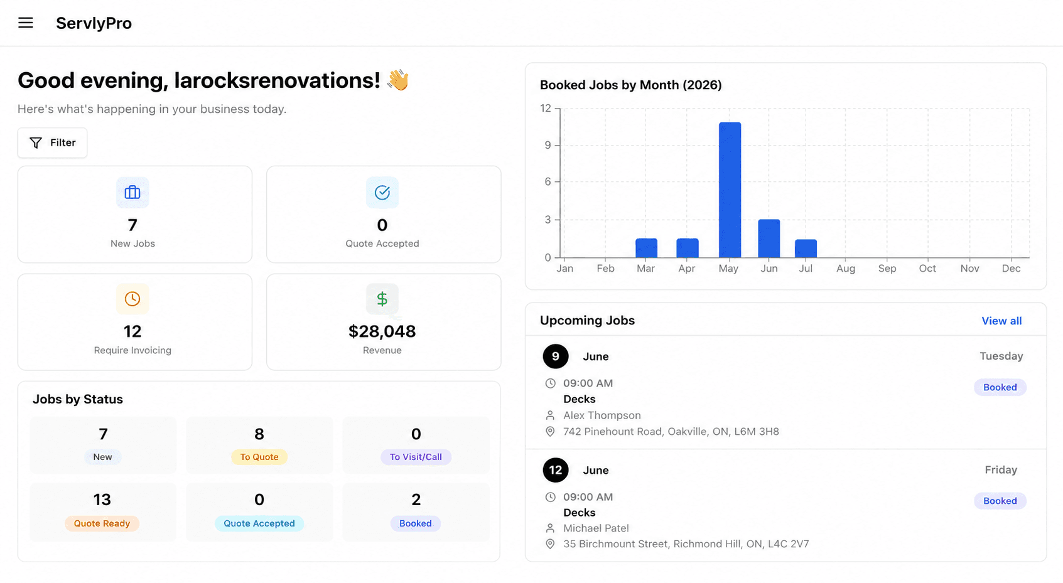Select the Quote Ready status tag
Screen dimensions: 1063x583
pyautogui.click(x=102, y=523)
